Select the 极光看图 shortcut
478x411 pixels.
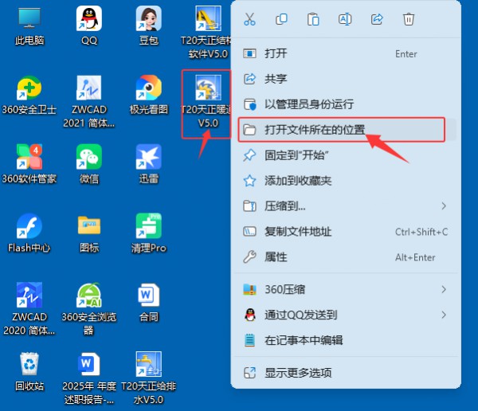(149, 96)
